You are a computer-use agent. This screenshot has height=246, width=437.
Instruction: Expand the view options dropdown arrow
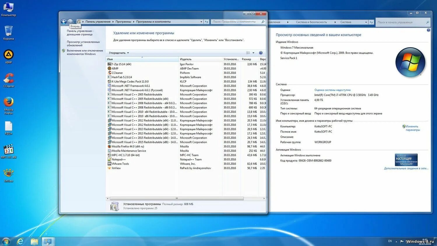tap(253, 53)
